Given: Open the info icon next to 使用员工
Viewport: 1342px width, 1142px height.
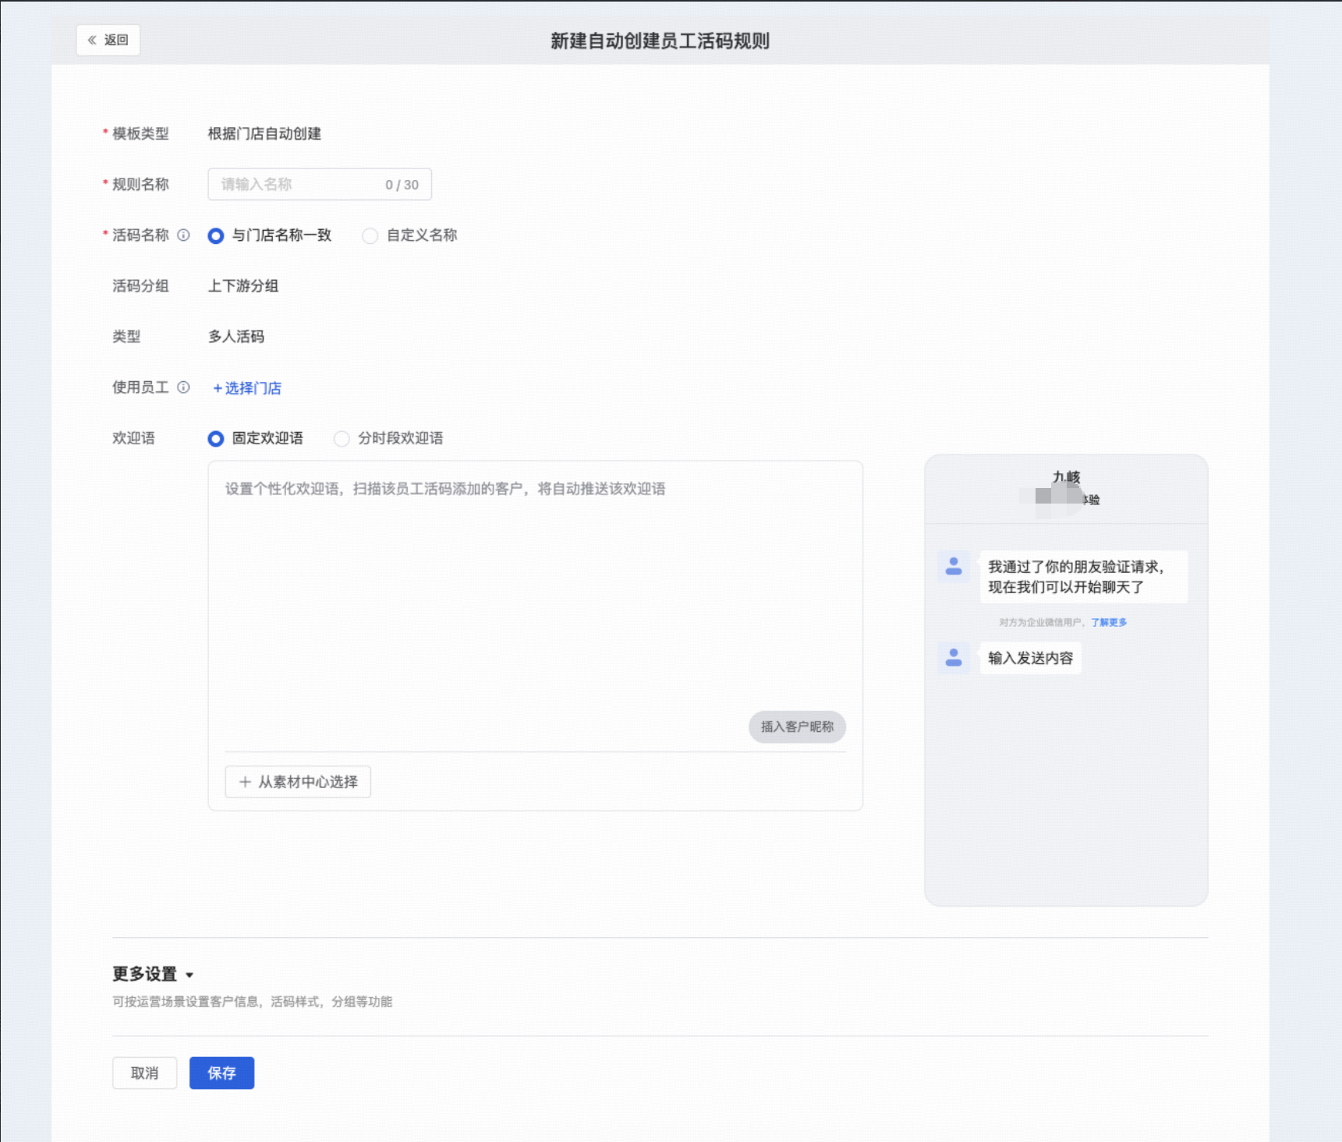Looking at the screenshot, I should [x=183, y=387].
